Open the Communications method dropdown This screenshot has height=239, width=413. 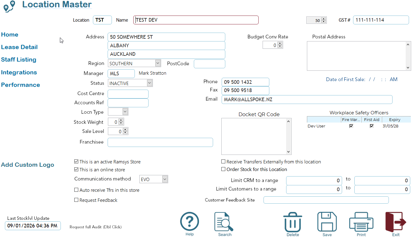(165, 179)
